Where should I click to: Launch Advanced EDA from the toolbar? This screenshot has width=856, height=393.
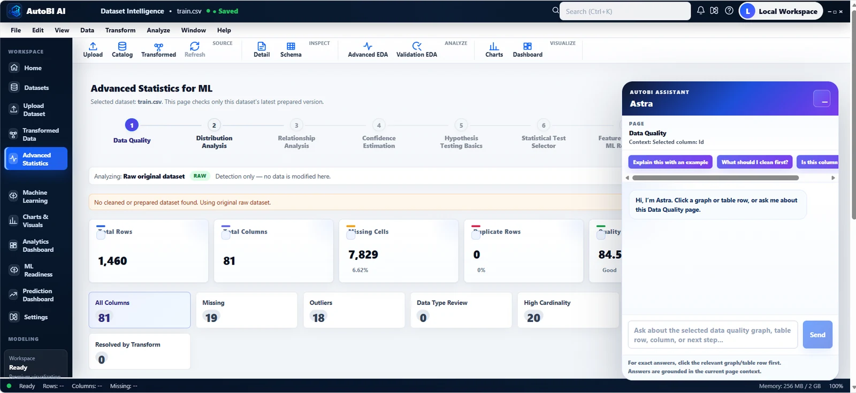368,50
